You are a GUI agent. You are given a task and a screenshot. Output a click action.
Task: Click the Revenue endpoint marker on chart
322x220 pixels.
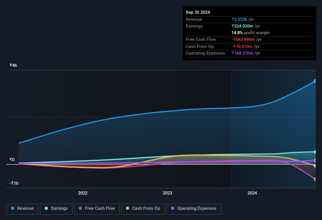(315, 81)
